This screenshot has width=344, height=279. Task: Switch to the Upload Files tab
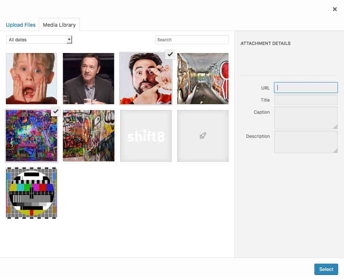coord(20,25)
